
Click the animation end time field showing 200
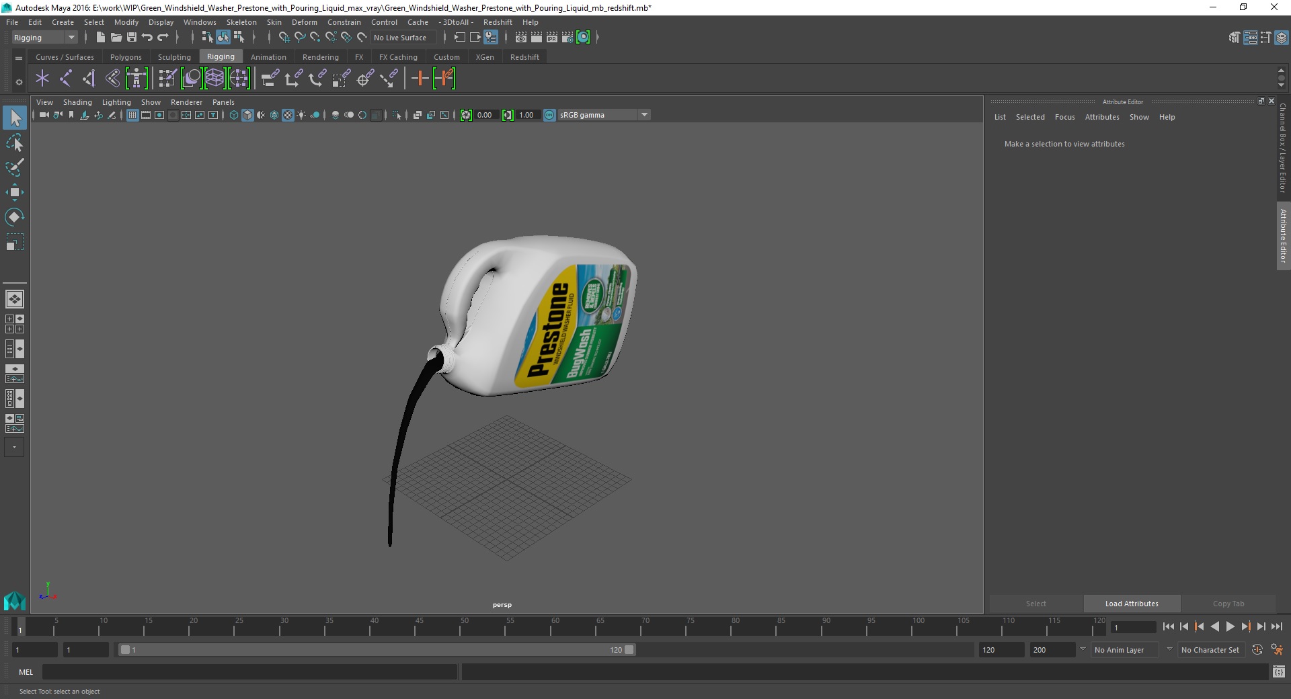pyautogui.click(x=1052, y=650)
